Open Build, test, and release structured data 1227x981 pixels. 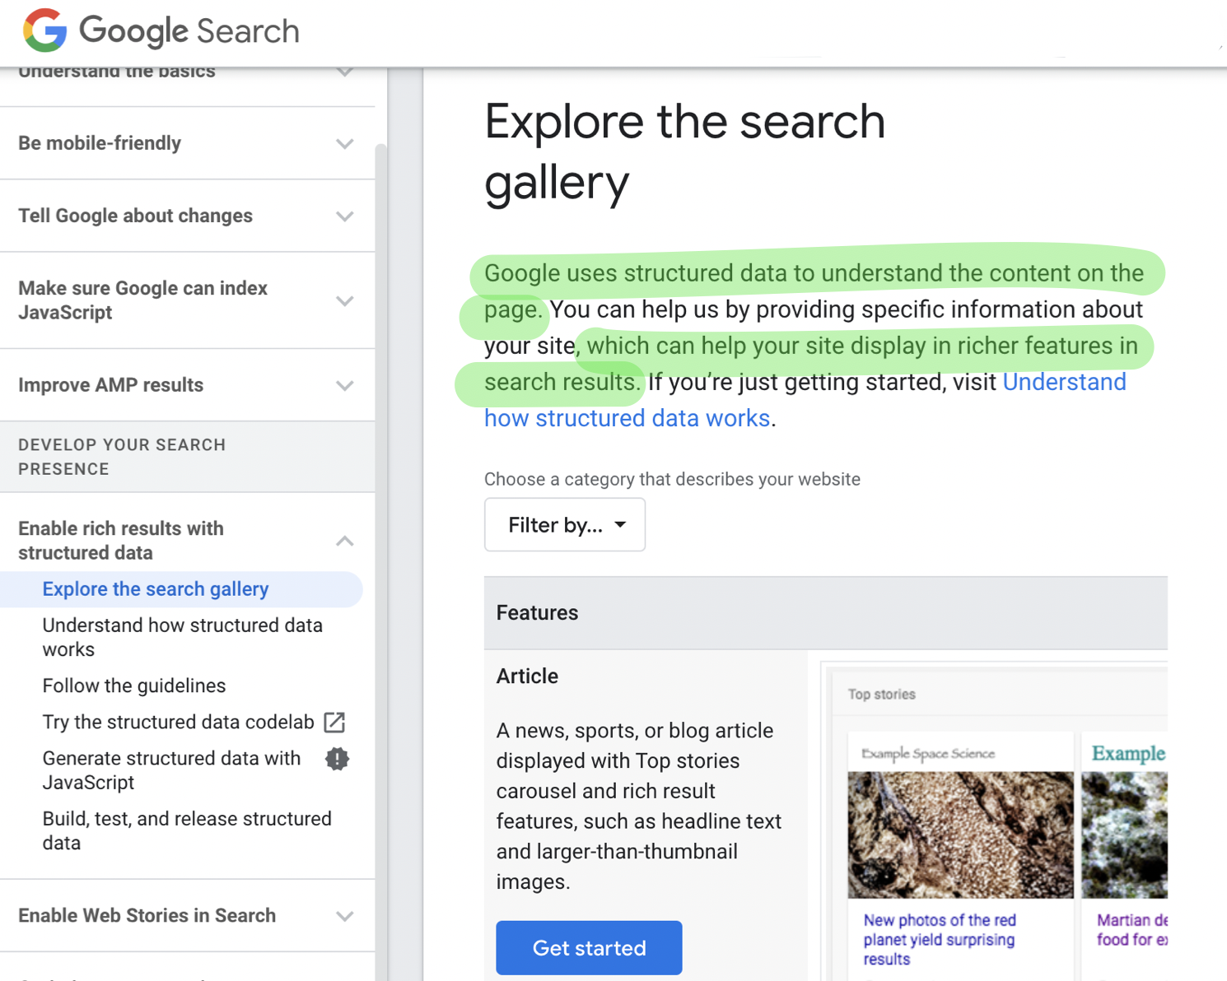point(187,830)
